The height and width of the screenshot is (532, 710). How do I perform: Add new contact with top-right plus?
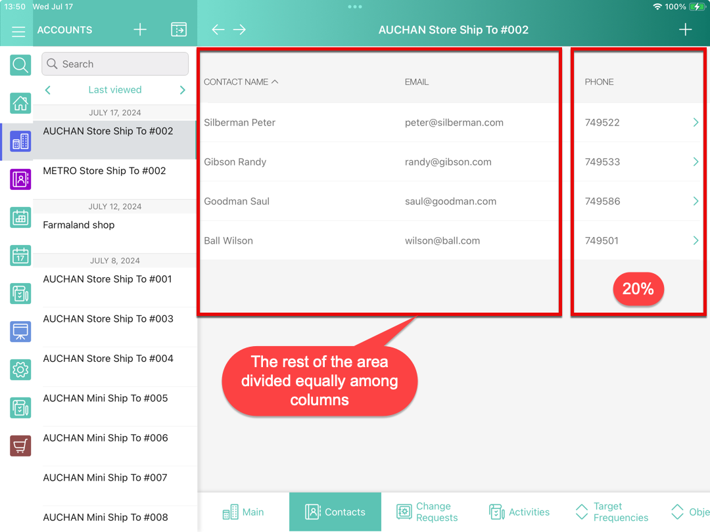685,30
